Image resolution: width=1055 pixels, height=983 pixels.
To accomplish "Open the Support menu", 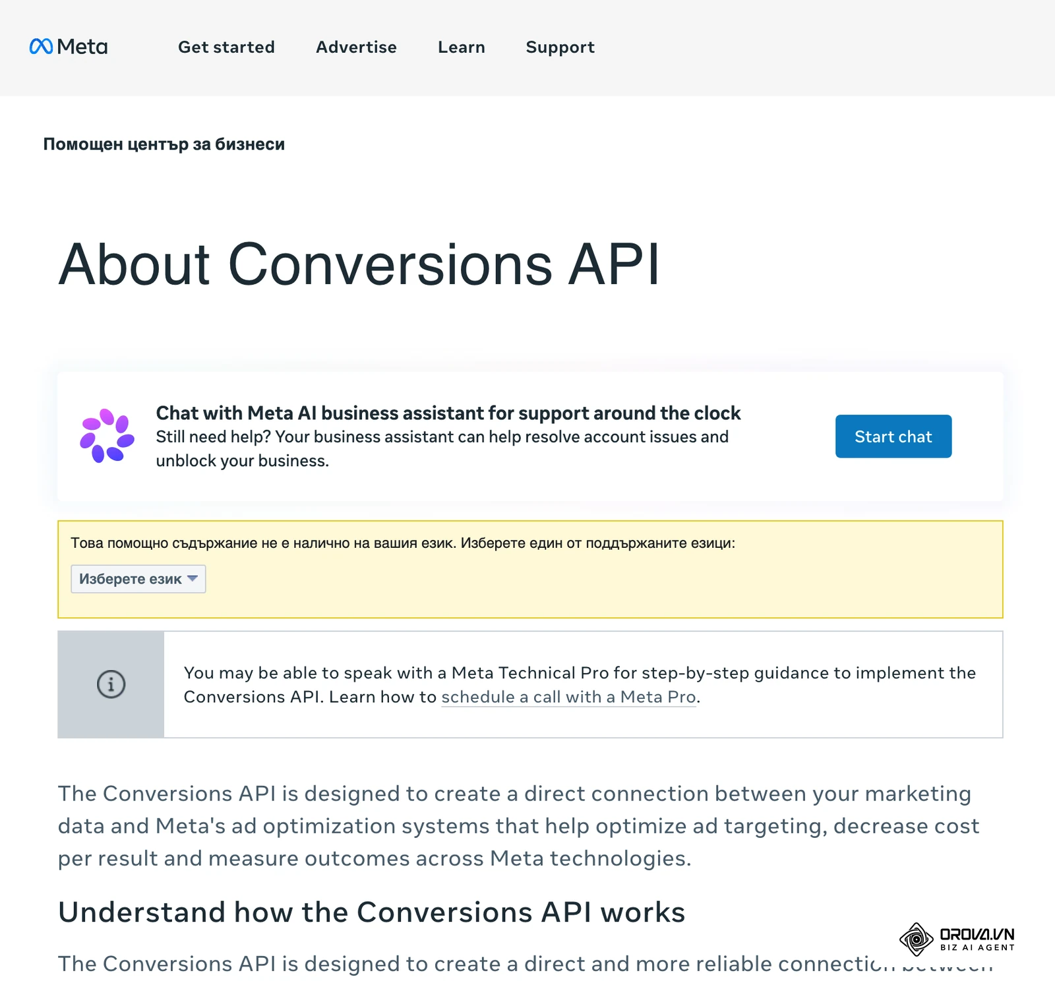I will coord(560,47).
